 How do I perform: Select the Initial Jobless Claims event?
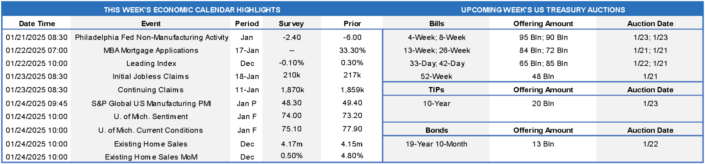pos(151,76)
